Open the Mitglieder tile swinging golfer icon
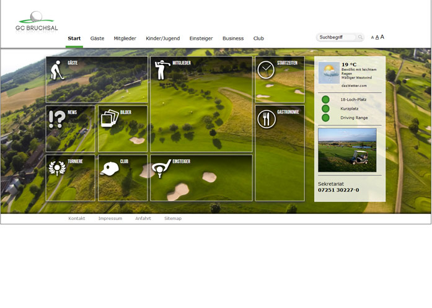 (162, 70)
